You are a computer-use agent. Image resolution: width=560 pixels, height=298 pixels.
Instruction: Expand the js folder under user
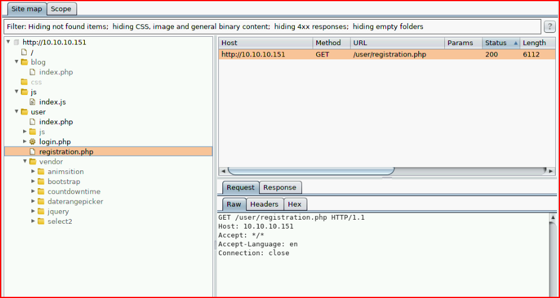pos(25,132)
